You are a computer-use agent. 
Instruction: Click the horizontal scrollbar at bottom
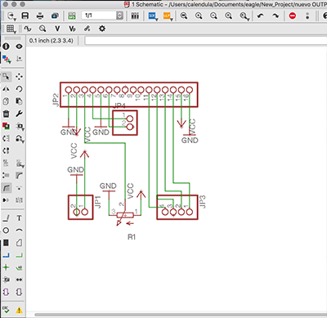click(x=181, y=315)
